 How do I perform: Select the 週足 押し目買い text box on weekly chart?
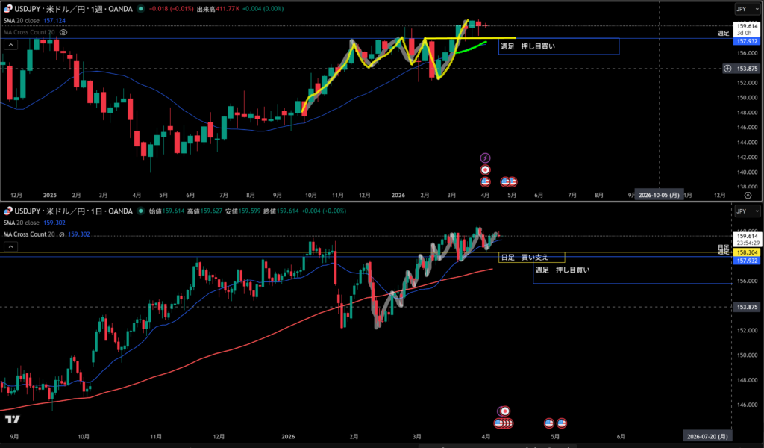click(x=558, y=46)
